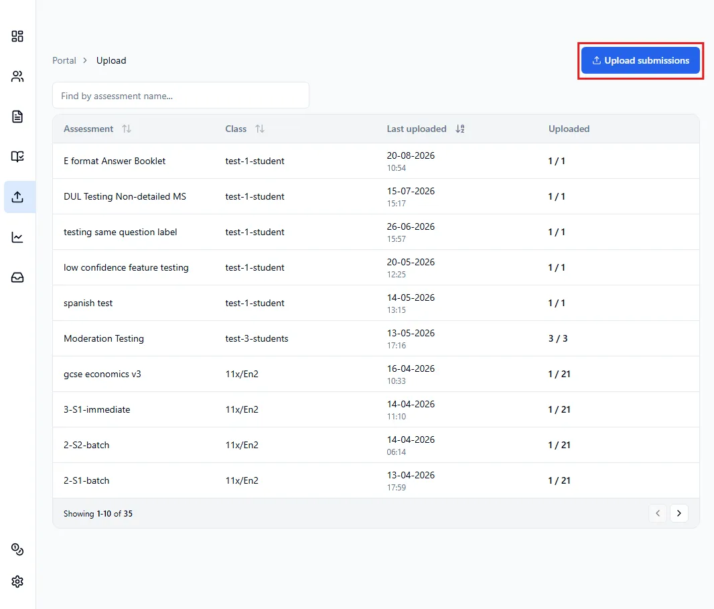The image size is (714, 609).
Task: Open the coins/credits icon near sidebar bottom
Action: click(x=17, y=549)
